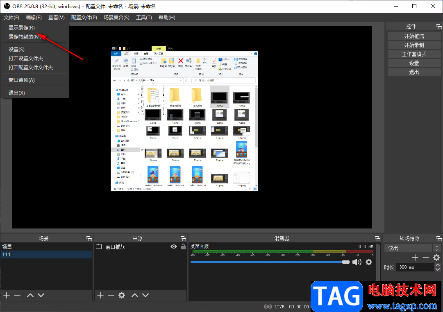
Task: Open transition properties gear in 转场特效 panel
Action: pyautogui.click(x=436, y=258)
